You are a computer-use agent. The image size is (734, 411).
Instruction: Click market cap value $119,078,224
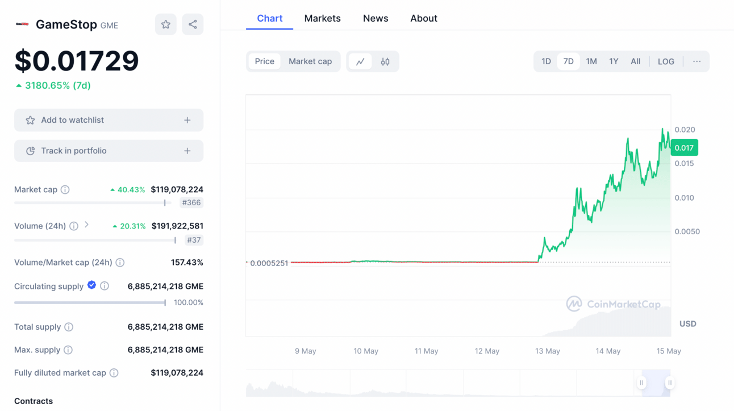click(x=177, y=189)
